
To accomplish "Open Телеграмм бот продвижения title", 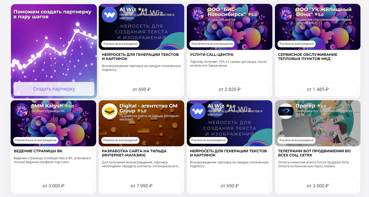I will pyautogui.click(x=314, y=153).
